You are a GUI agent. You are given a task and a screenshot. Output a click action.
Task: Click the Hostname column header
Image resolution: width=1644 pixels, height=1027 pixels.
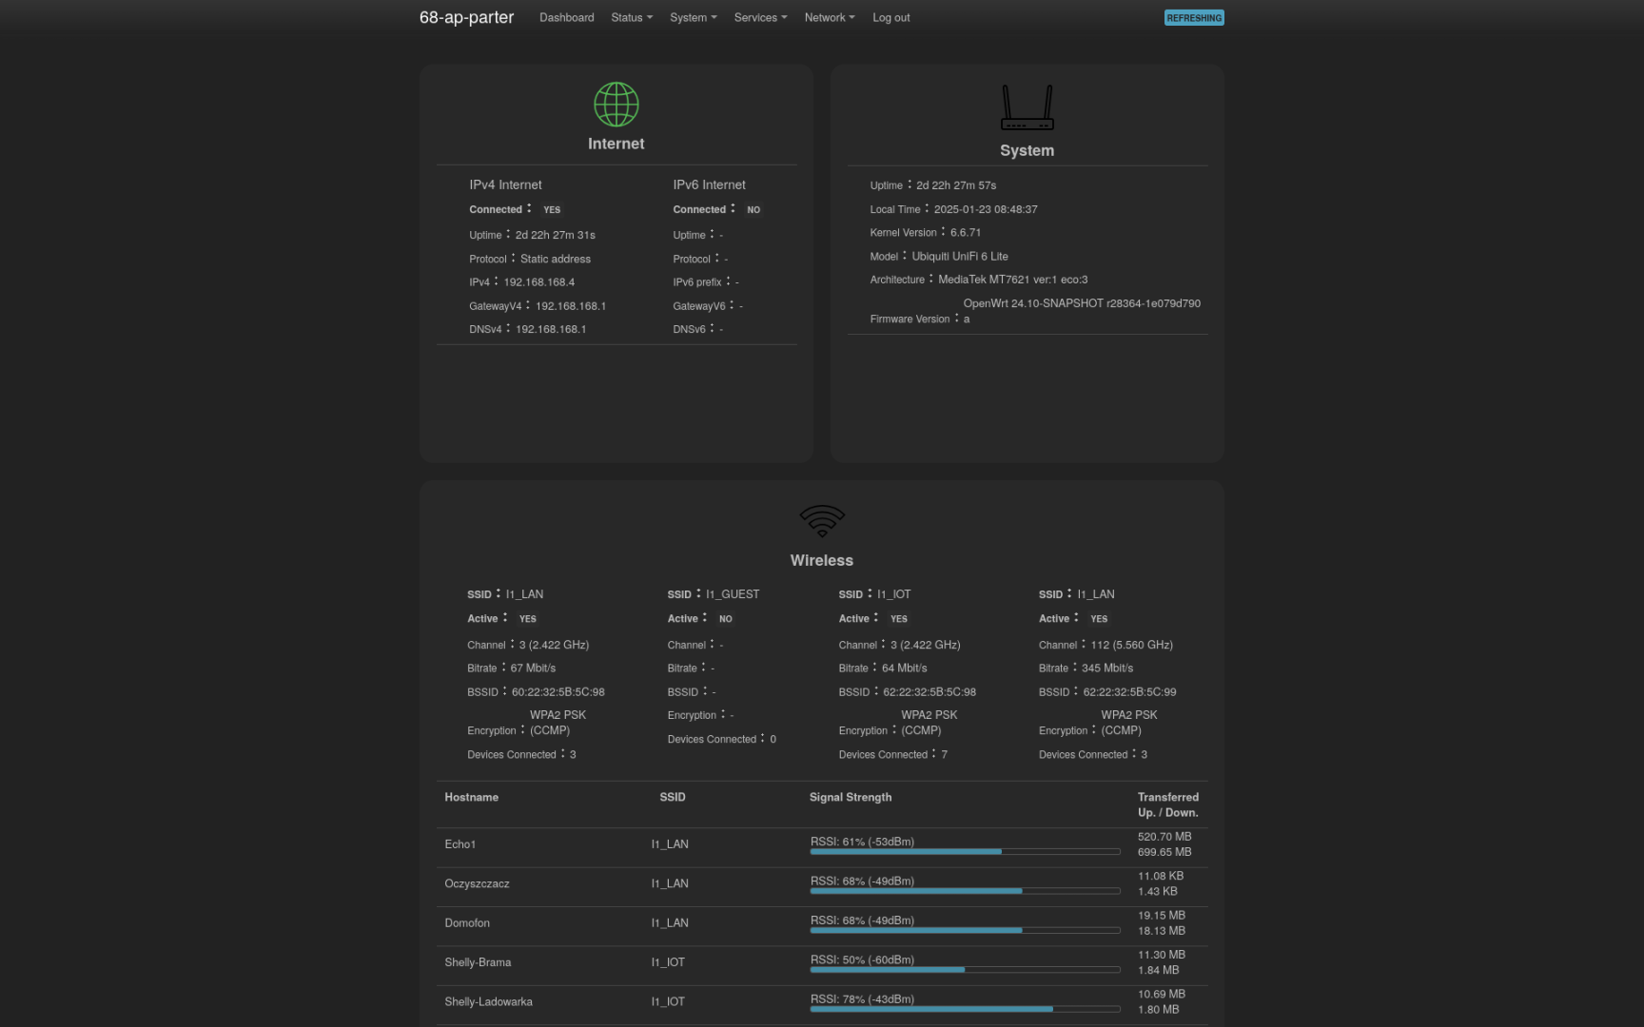(471, 798)
